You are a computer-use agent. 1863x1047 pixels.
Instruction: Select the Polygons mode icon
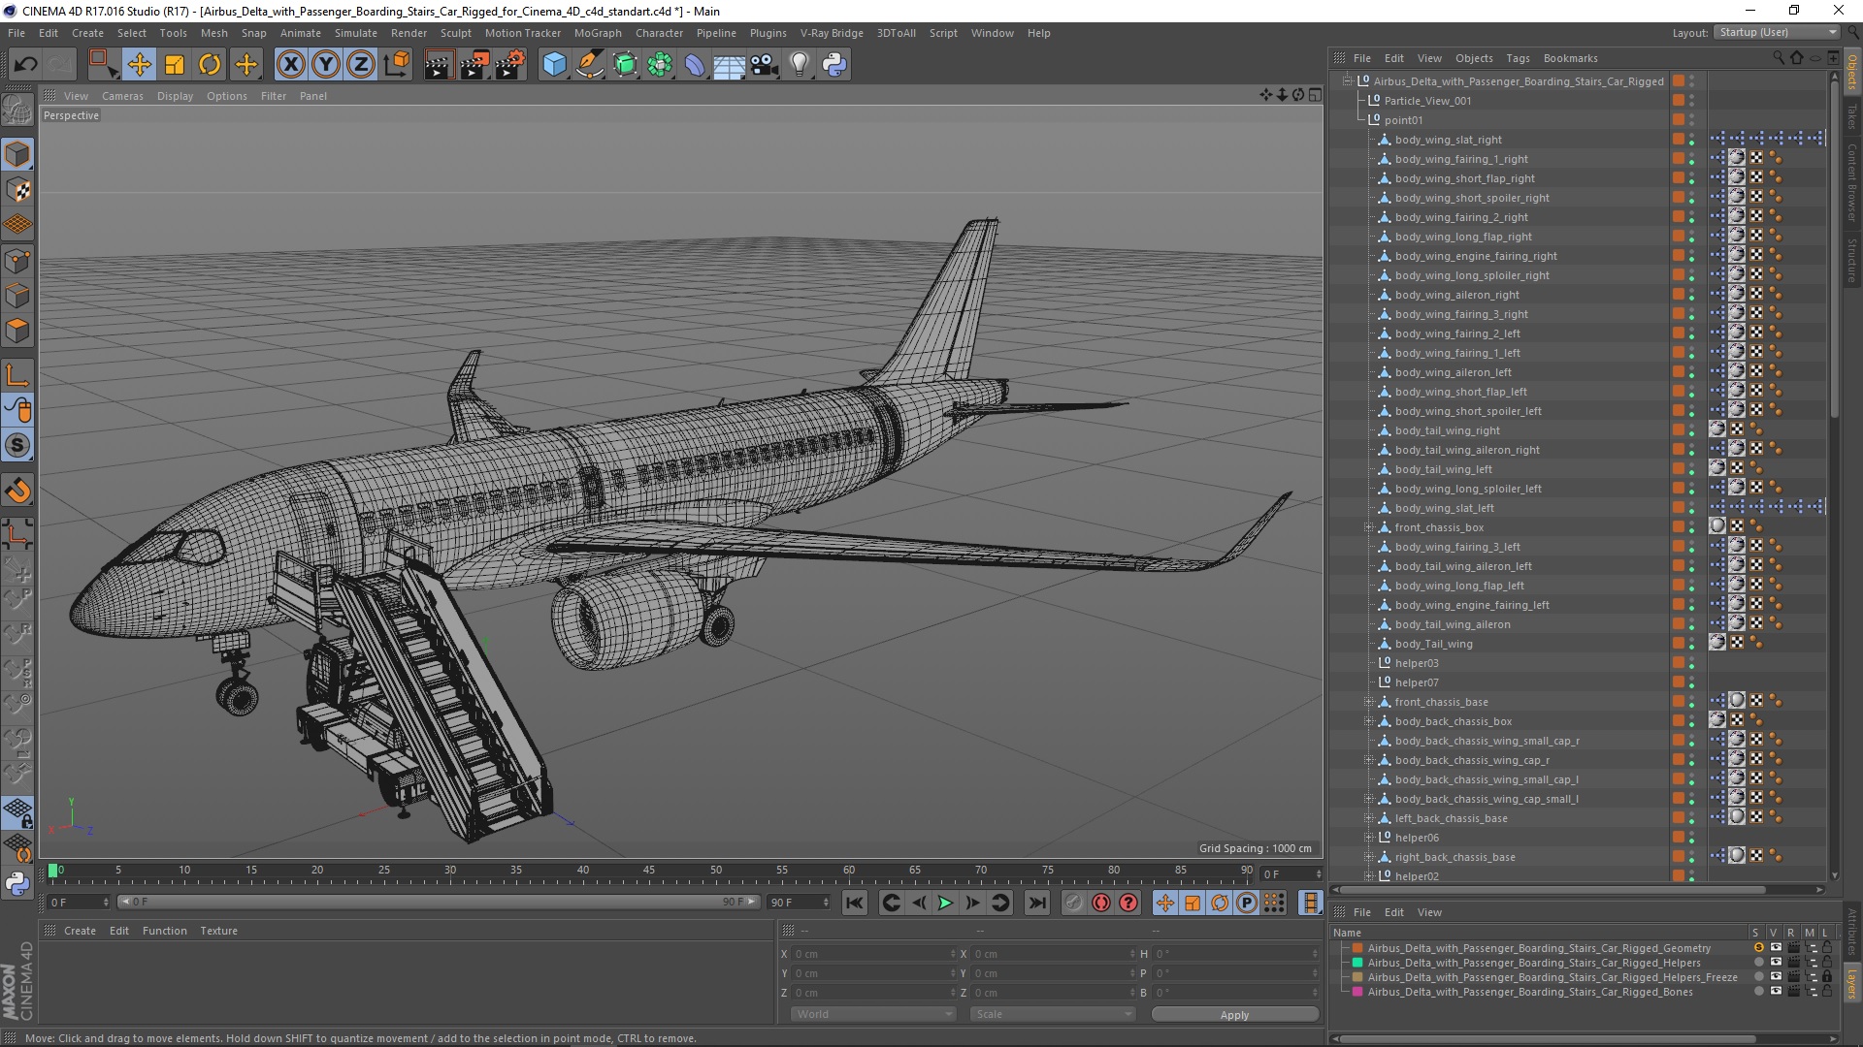point(17,331)
